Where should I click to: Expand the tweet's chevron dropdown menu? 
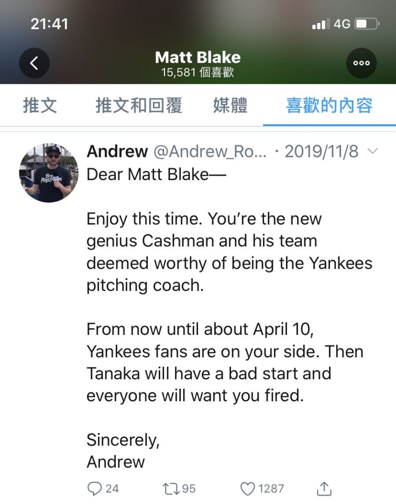(372, 152)
